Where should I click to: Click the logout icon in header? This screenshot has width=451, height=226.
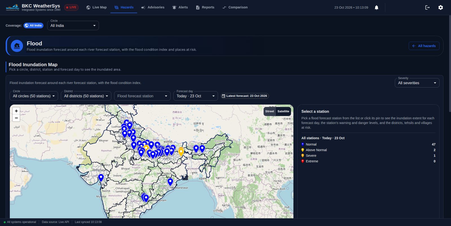point(427,8)
